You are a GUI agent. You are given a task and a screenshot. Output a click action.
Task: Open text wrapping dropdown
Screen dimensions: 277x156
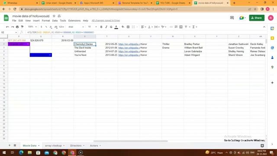pos(157,27)
